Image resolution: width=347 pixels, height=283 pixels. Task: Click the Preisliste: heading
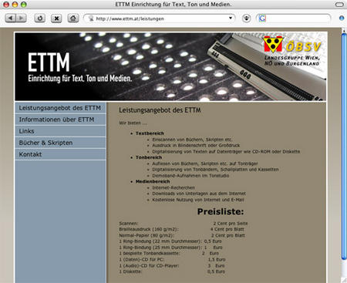pos(221,211)
